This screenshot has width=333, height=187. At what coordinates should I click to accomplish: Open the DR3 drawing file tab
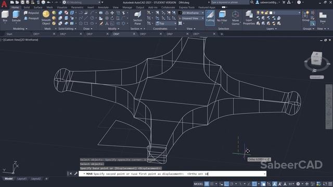coord(90,34)
